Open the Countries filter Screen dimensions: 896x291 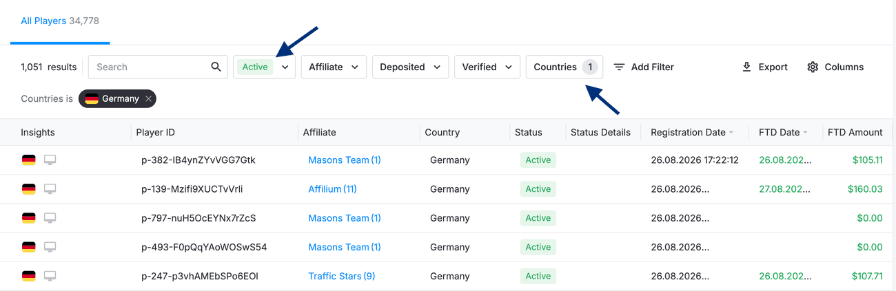(x=564, y=67)
